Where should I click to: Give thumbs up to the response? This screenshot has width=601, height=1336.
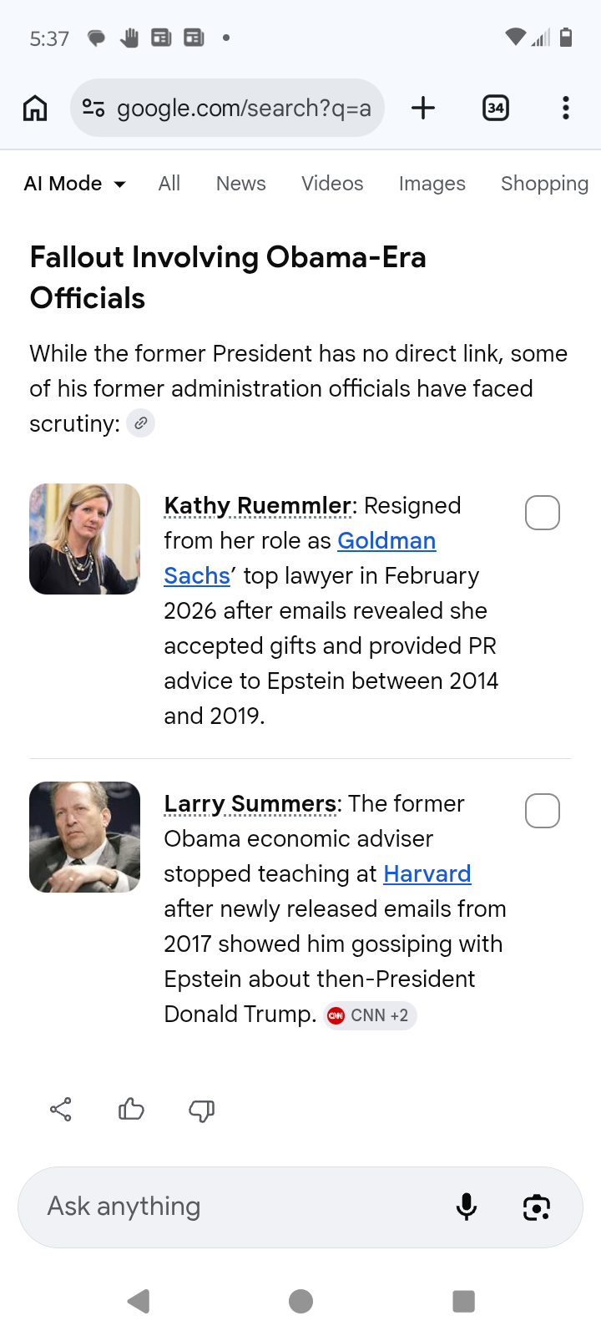pyautogui.click(x=131, y=1109)
